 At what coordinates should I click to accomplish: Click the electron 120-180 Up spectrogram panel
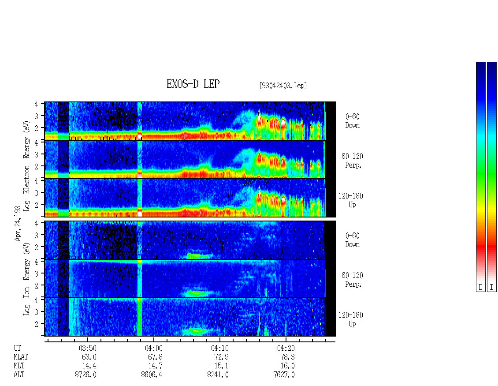190,198
